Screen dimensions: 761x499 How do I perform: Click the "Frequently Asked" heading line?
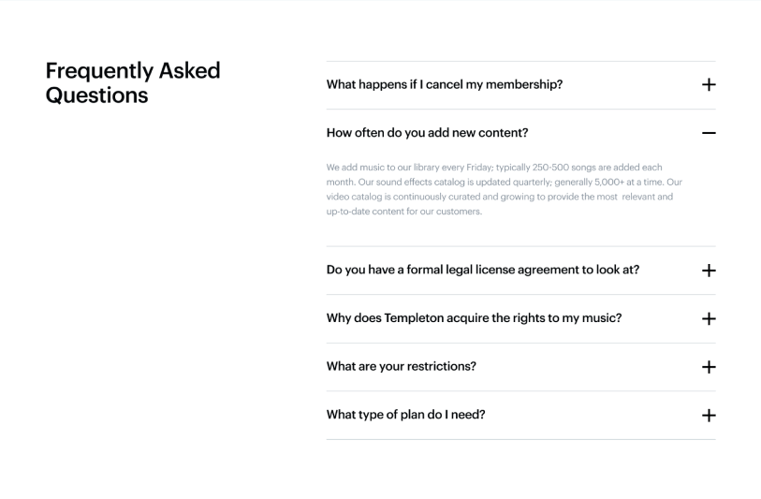[x=133, y=71]
